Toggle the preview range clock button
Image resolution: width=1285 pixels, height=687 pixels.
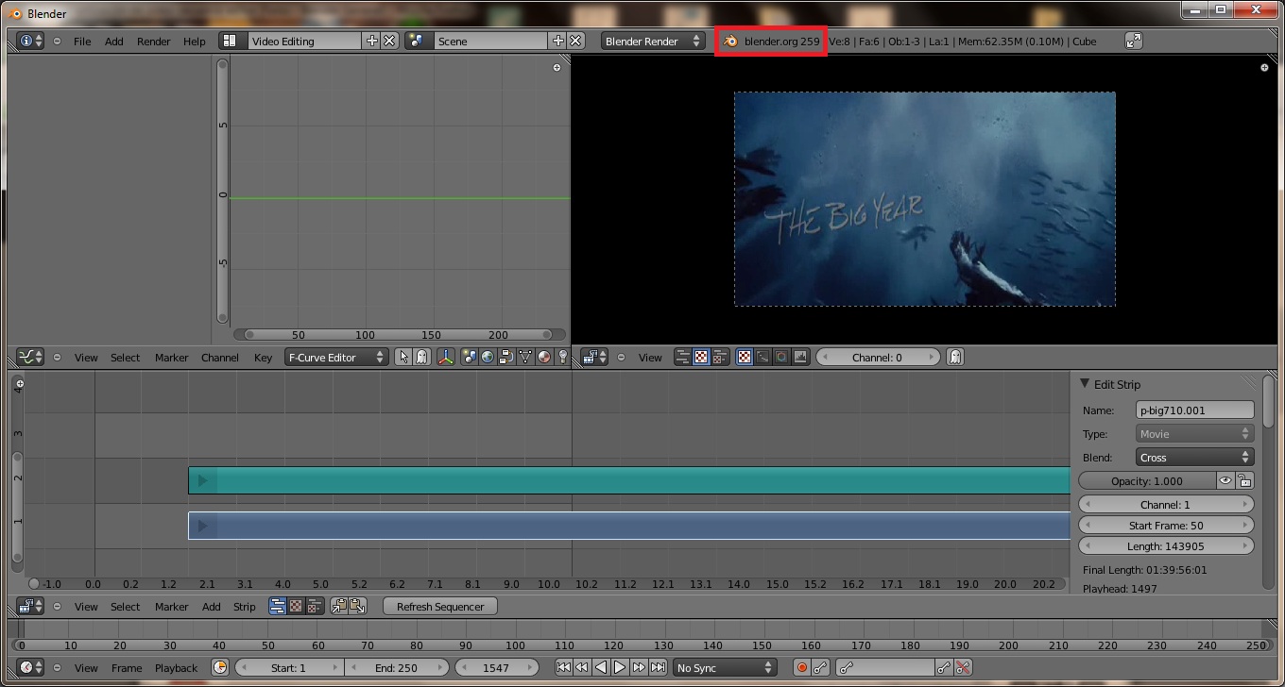pos(219,667)
